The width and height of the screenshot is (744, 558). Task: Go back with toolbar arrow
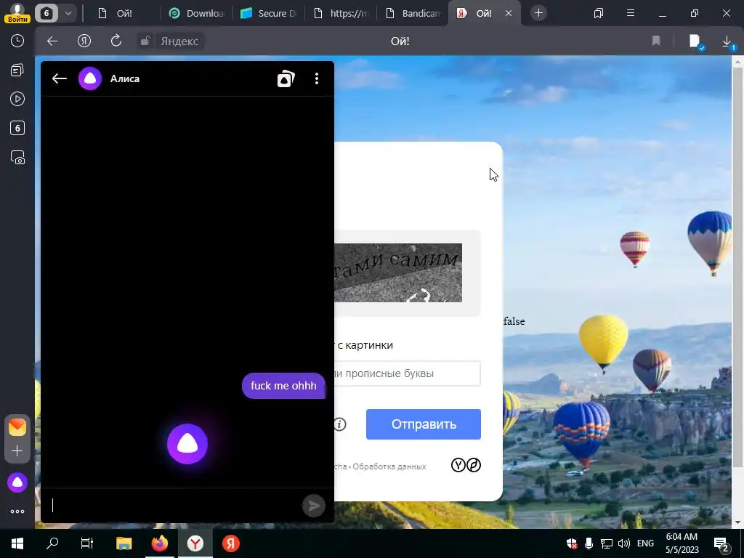tap(52, 41)
